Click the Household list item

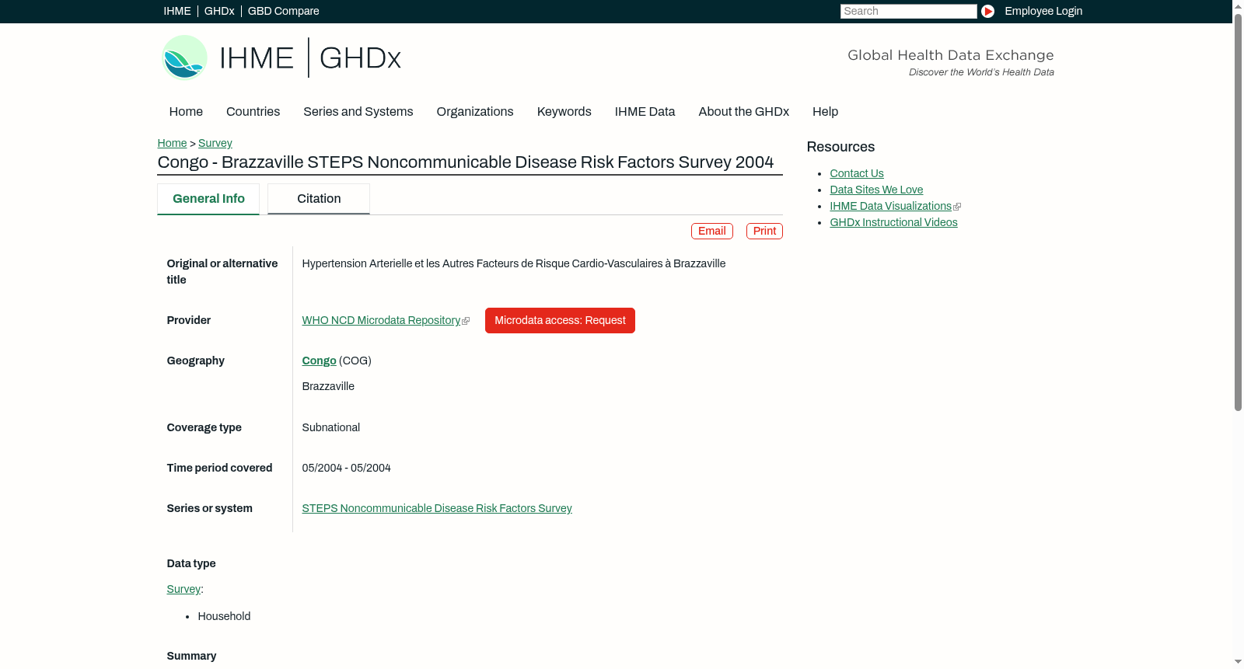coord(224,617)
